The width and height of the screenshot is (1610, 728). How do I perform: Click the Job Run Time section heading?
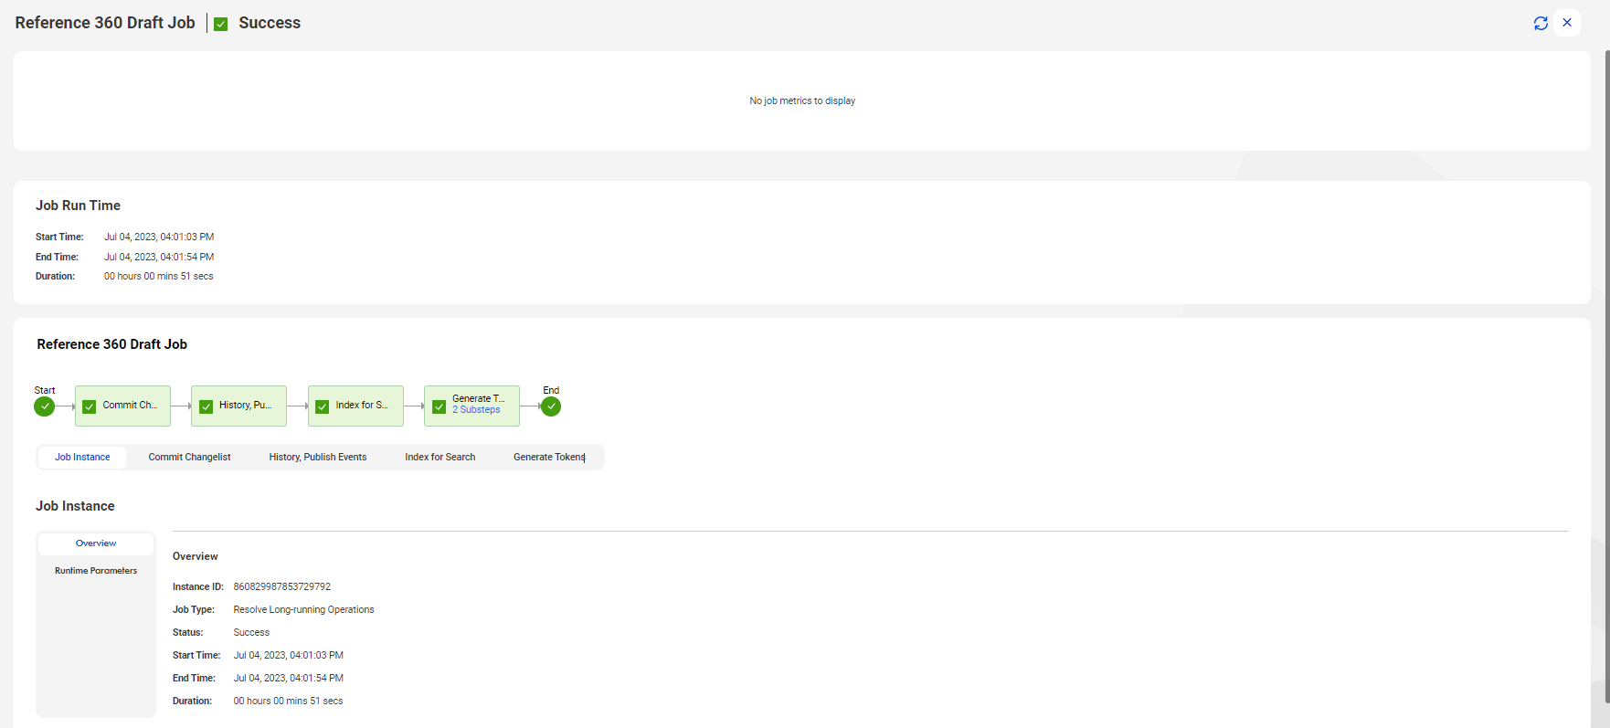click(x=78, y=206)
